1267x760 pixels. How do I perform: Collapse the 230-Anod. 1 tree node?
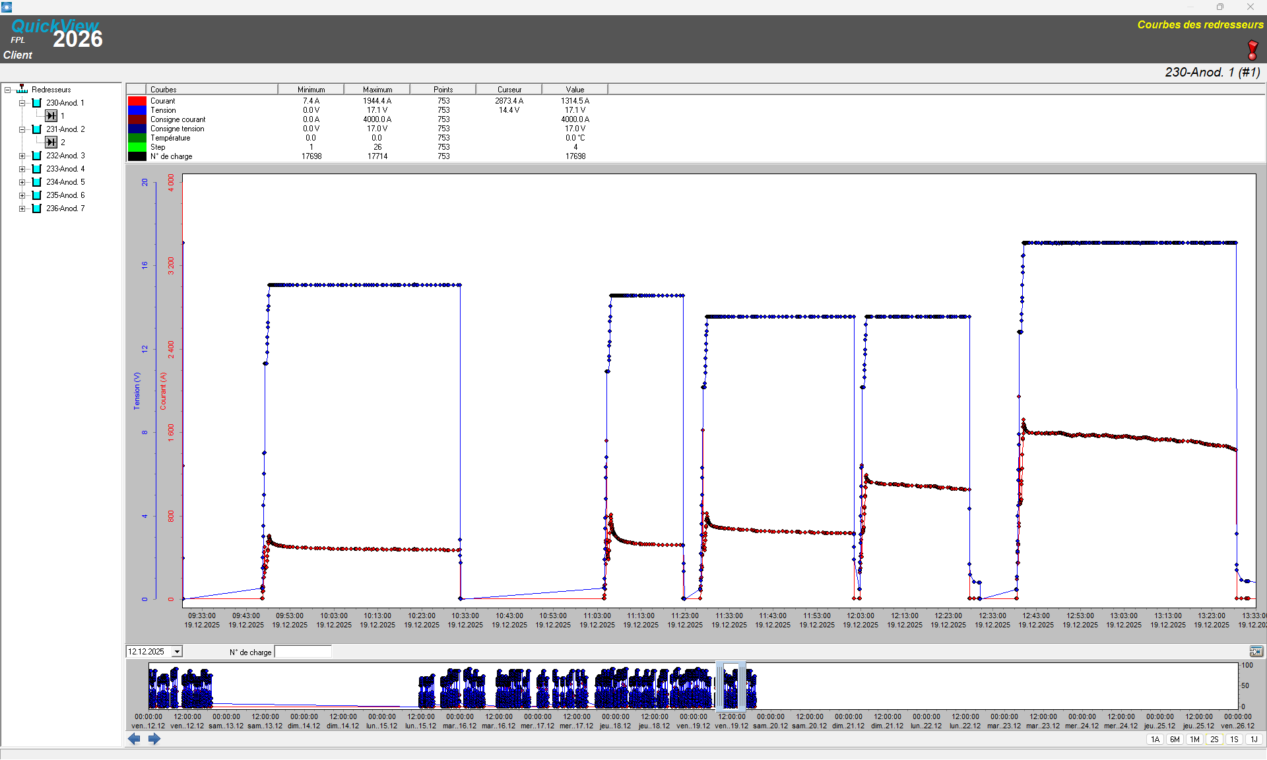(22, 103)
